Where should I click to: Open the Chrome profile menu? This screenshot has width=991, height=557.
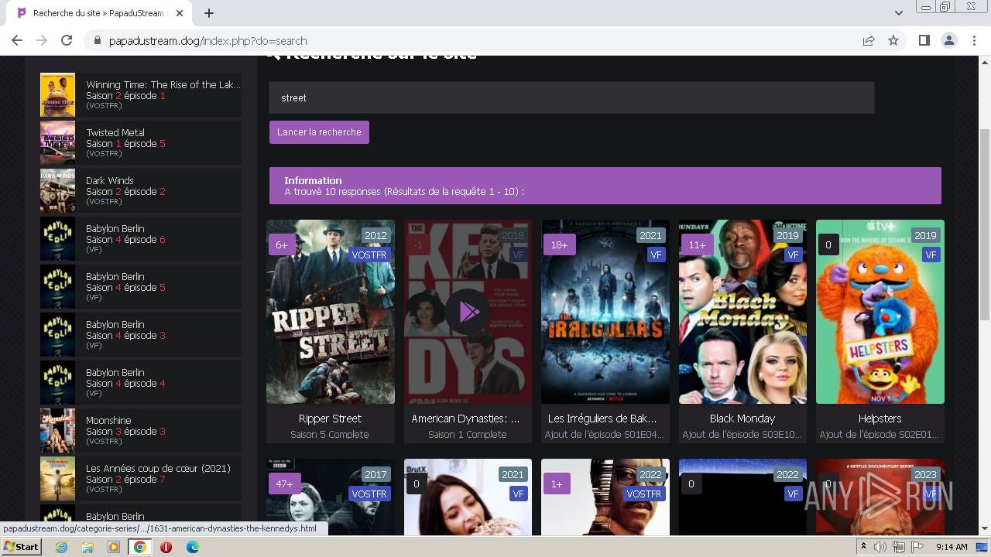pos(948,40)
